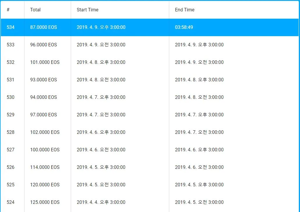Click the # column header
Image resolution: width=300 pixels, height=212 pixels.
coord(8,10)
